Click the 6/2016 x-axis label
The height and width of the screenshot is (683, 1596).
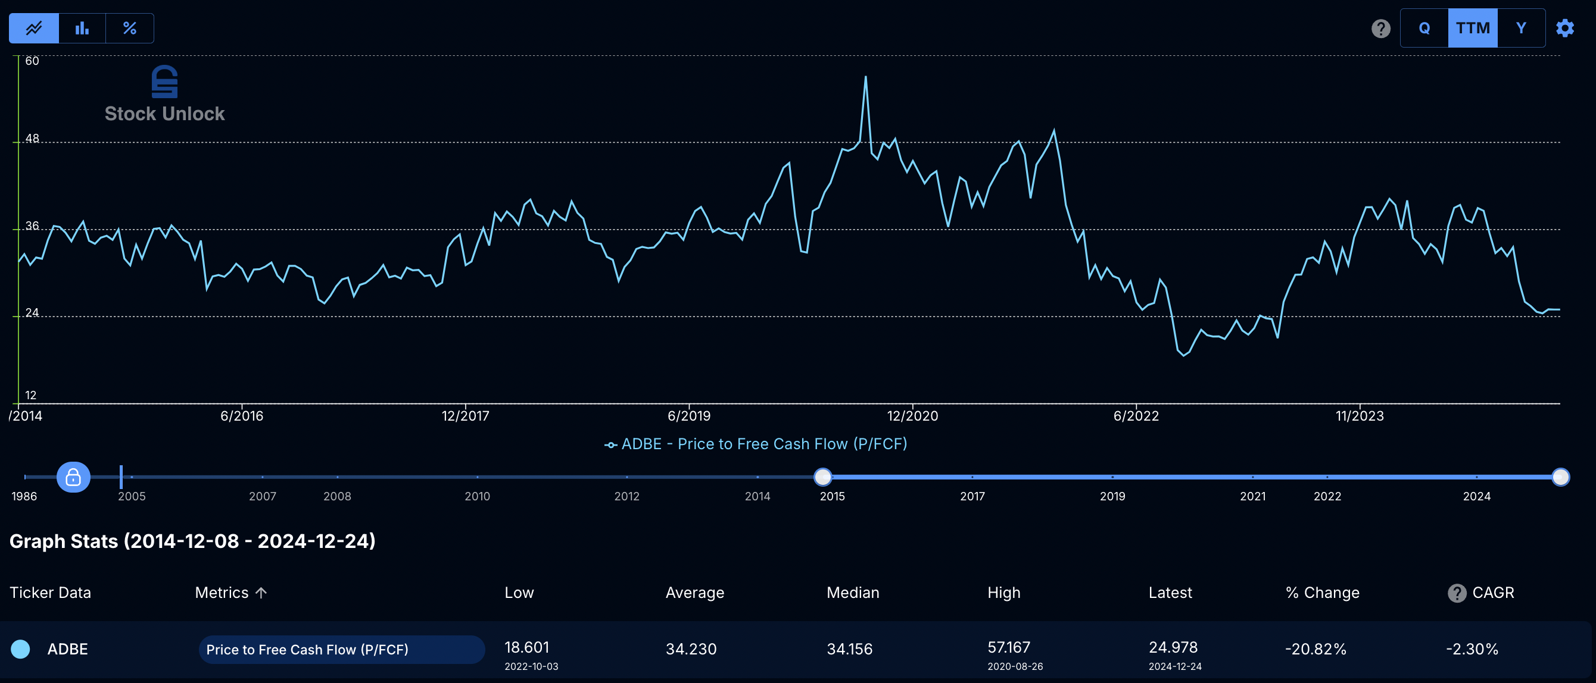click(x=242, y=415)
